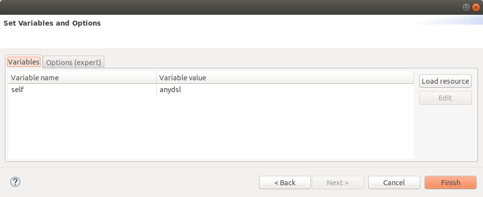This screenshot has height=197, width=483.
Task: Open the Options (expert) tab
Action: (x=74, y=63)
